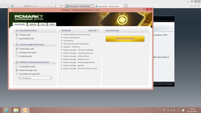Click the search magnifier in the address bar
201x113 pixels.
(x=56, y=6)
